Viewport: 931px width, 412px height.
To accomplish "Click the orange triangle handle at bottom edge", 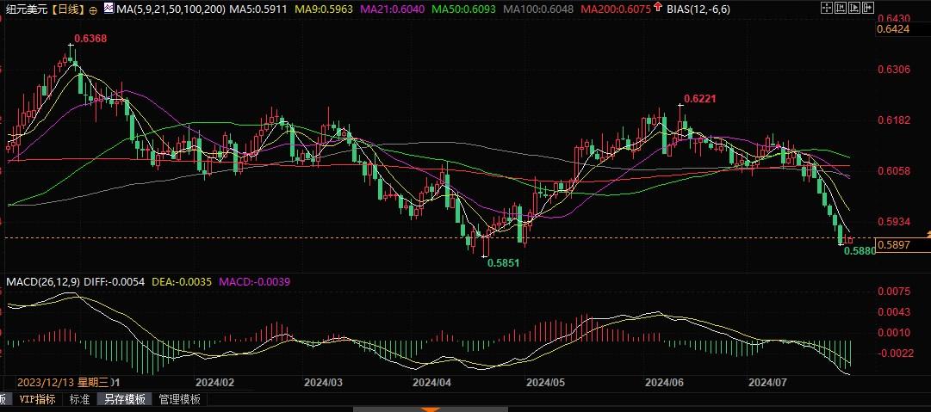I will 431,409.
